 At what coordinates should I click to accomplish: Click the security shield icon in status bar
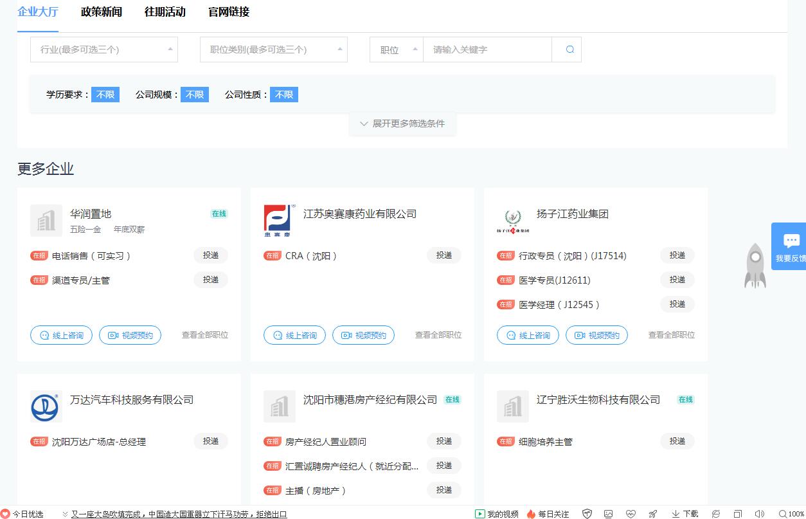tap(587, 514)
